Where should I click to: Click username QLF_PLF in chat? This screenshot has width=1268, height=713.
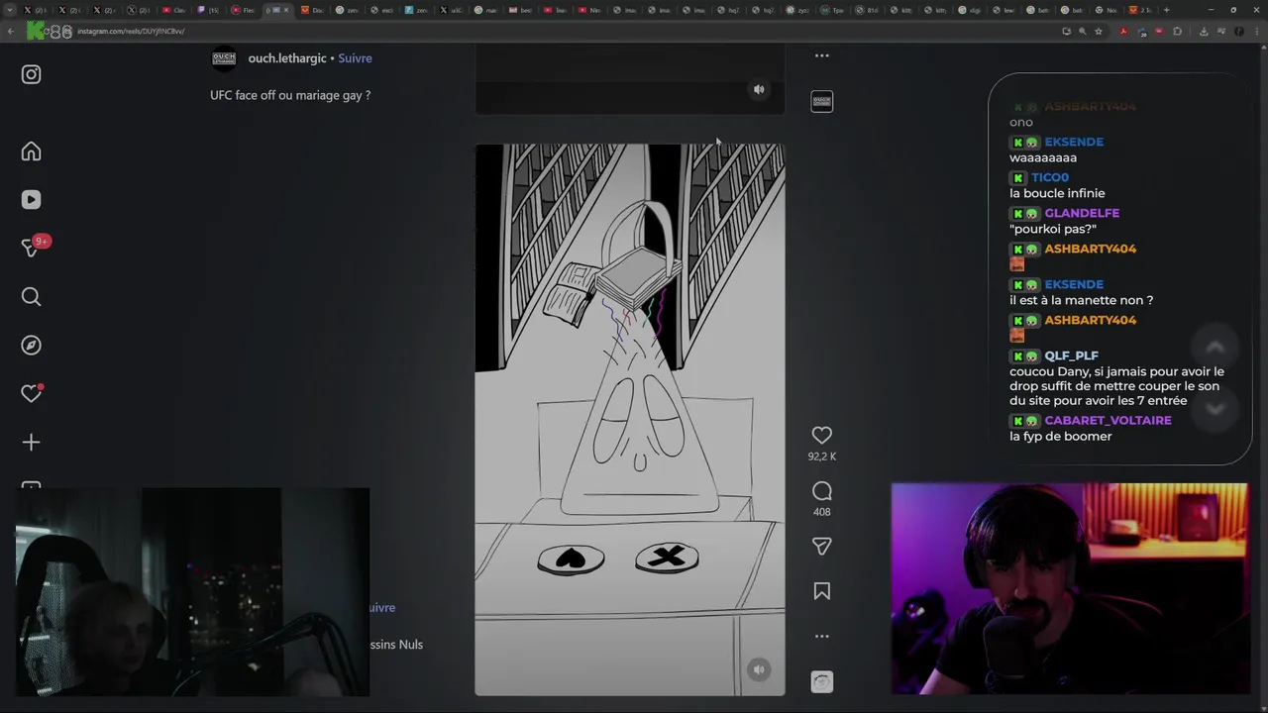pos(1072,356)
